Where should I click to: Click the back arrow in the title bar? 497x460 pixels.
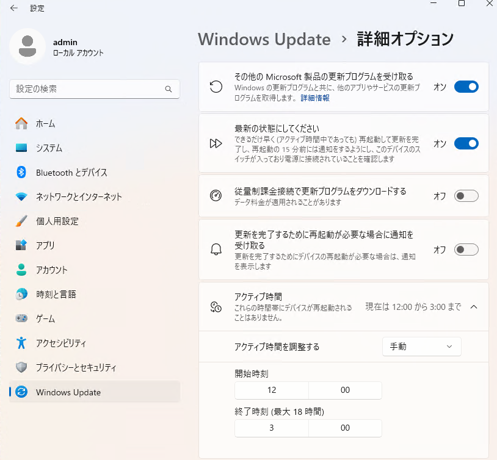[x=14, y=8]
